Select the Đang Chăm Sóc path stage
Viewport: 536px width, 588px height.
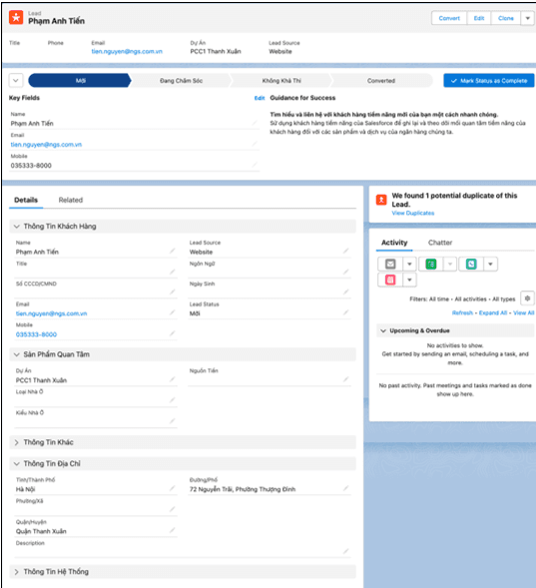tap(181, 81)
